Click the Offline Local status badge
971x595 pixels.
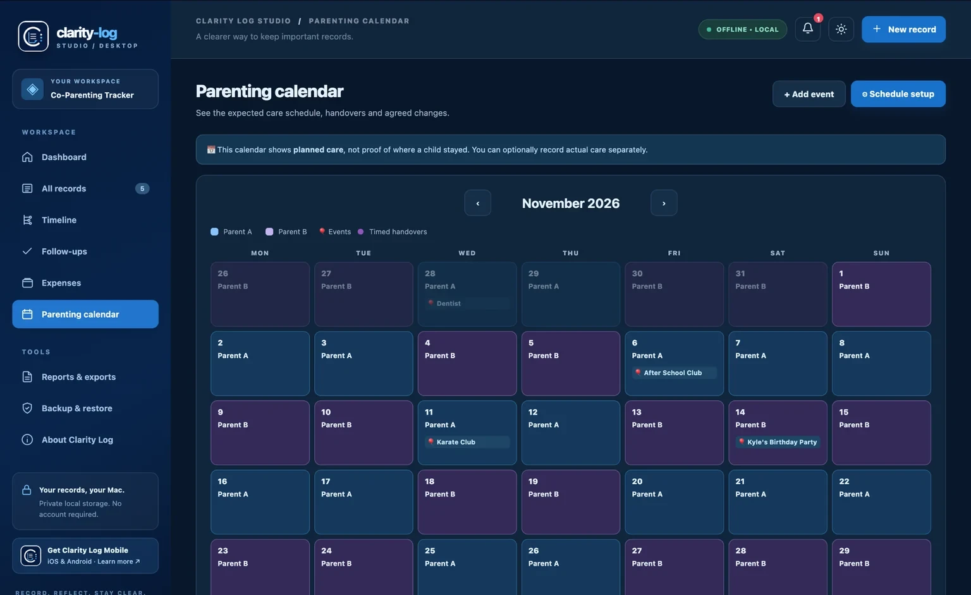742,30
